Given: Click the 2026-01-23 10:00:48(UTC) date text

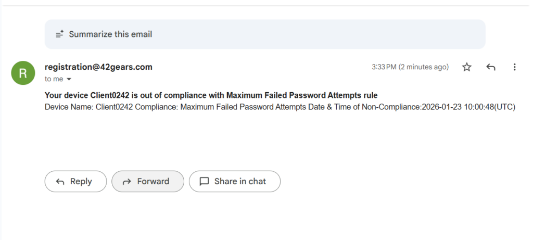Looking at the screenshot, I should 468,107.
